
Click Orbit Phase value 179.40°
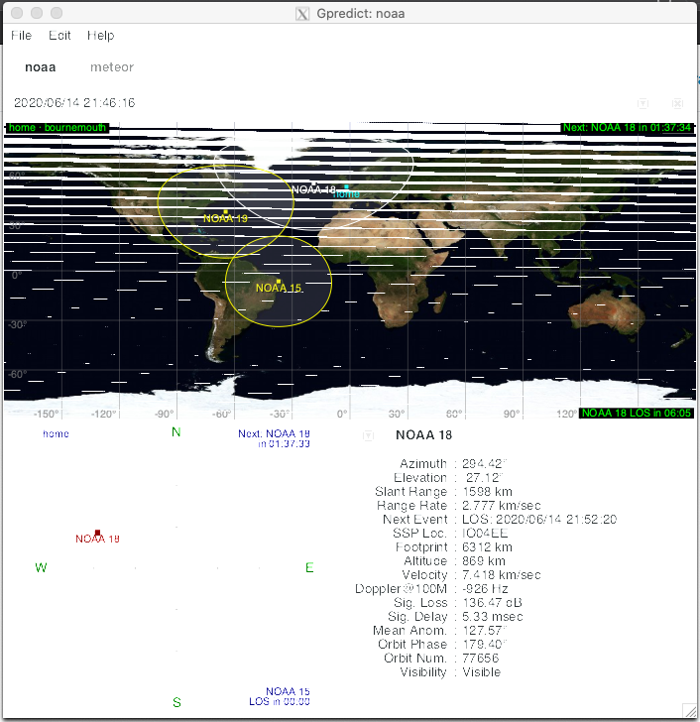[484, 645]
